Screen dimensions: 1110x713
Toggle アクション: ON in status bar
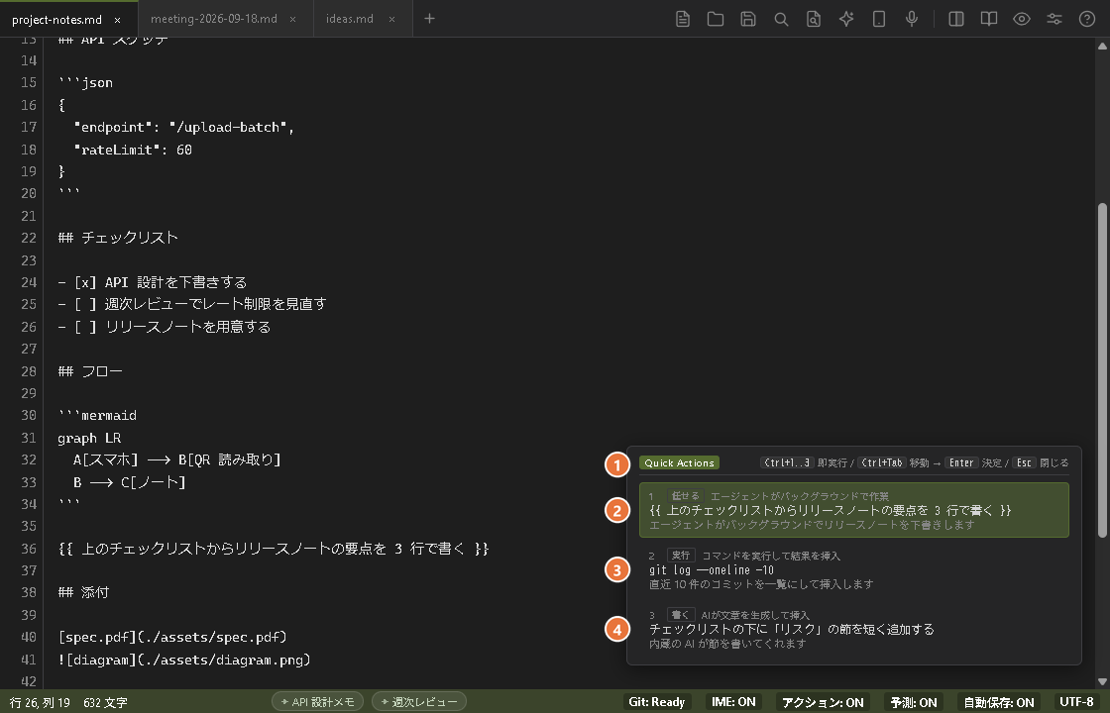tap(823, 702)
